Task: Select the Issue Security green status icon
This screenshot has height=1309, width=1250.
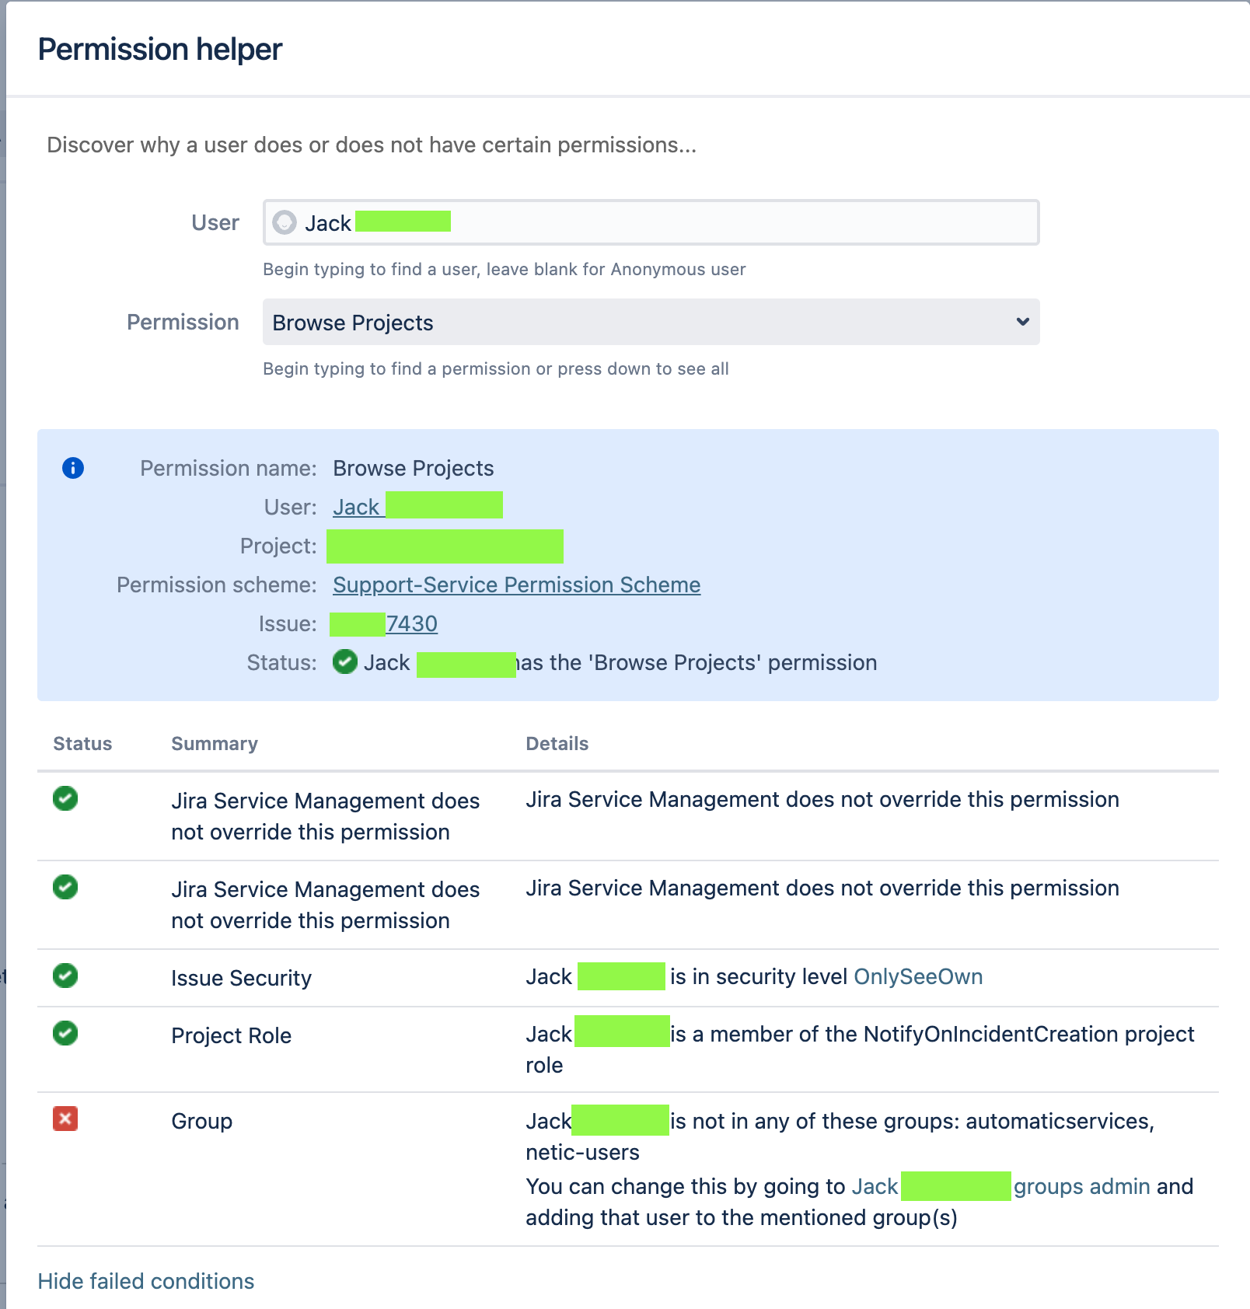Action: (65, 977)
